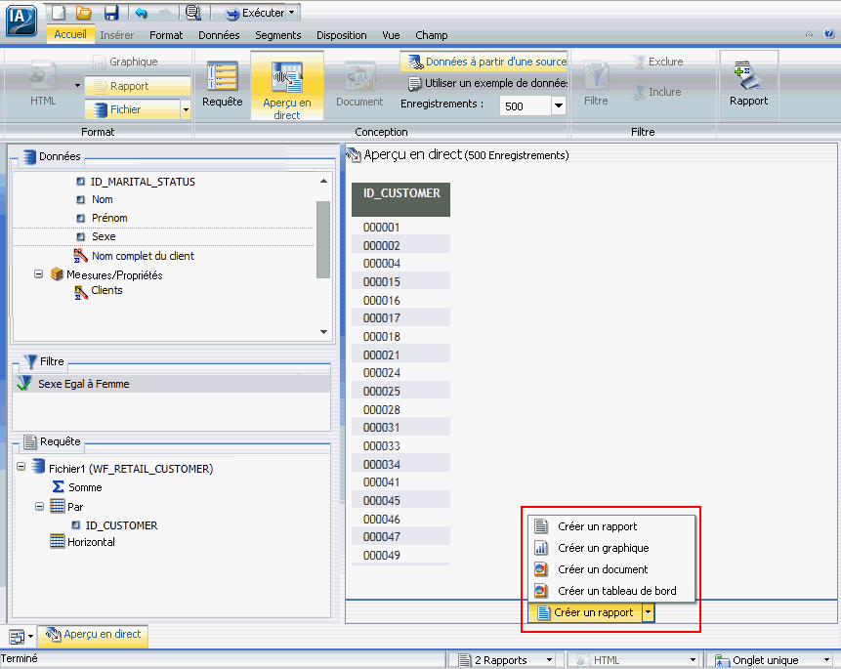The width and height of the screenshot is (841, 669).
Task: Click the preview magnifier icon in quick toolbar
Action: point(192,13)
